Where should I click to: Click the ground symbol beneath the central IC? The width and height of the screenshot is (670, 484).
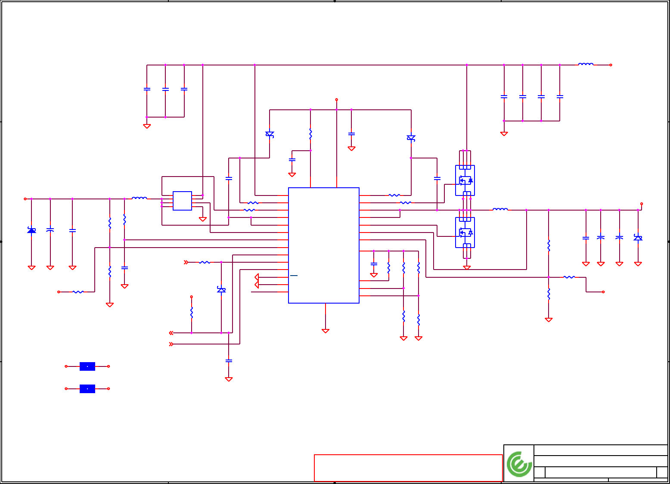326,331
